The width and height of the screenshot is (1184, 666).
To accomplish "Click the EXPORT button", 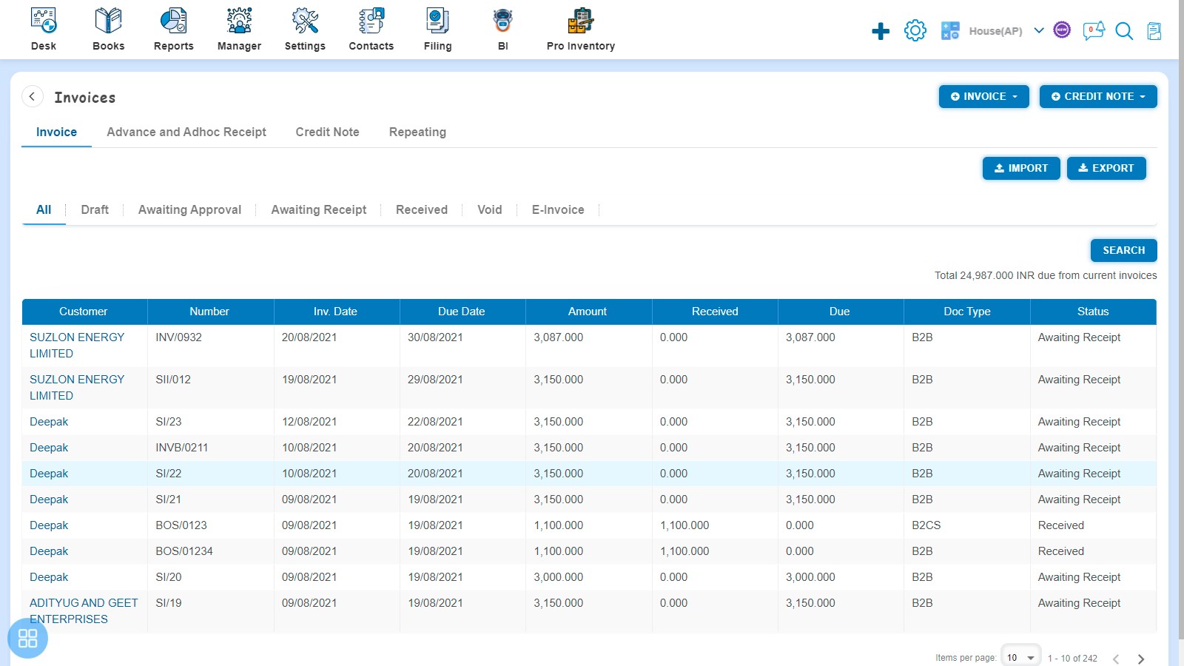I will [1106, 168].
